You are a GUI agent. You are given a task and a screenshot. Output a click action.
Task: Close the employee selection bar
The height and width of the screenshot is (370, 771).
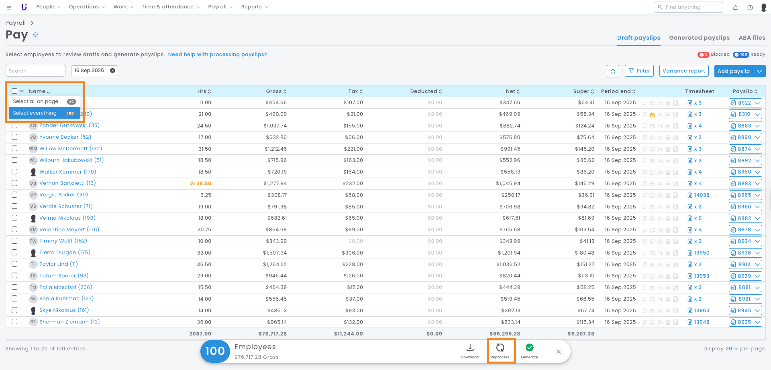coord(559,352)
